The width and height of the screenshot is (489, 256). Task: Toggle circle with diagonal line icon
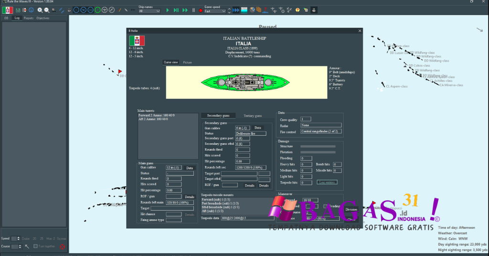(112, 10)
